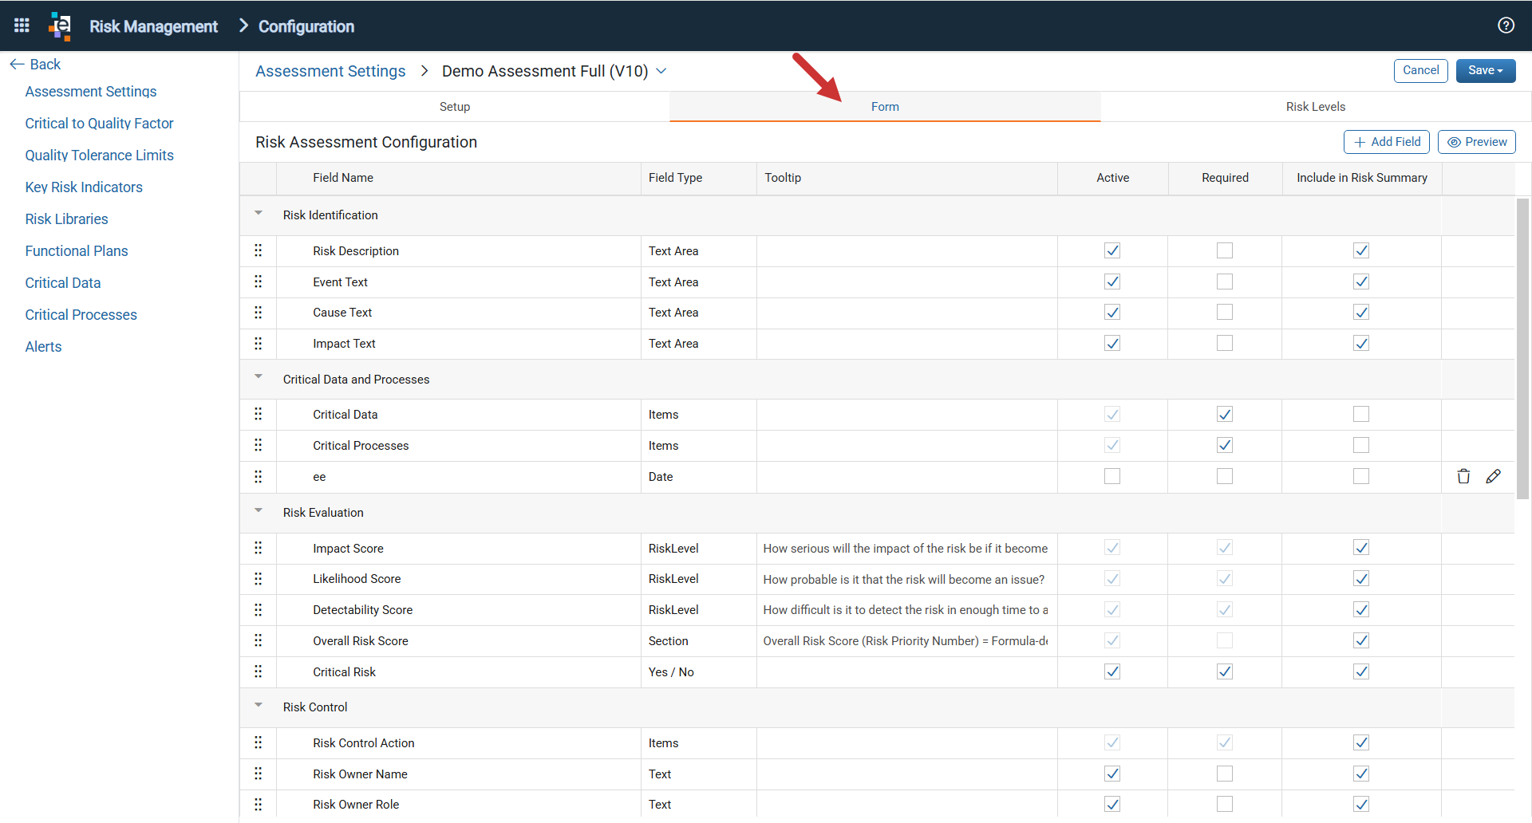Open Key Risk Indicators in sidebar
Image resolution: width=1532 pixels, height=823 pixels.
tap(84, 187)
